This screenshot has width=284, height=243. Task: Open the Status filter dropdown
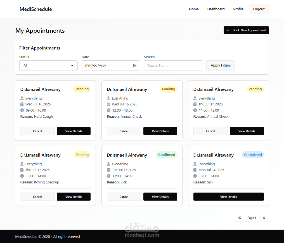(48, 65)
